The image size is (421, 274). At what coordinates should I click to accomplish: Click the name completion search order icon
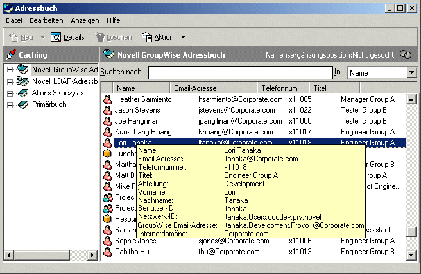click(405, 55)
